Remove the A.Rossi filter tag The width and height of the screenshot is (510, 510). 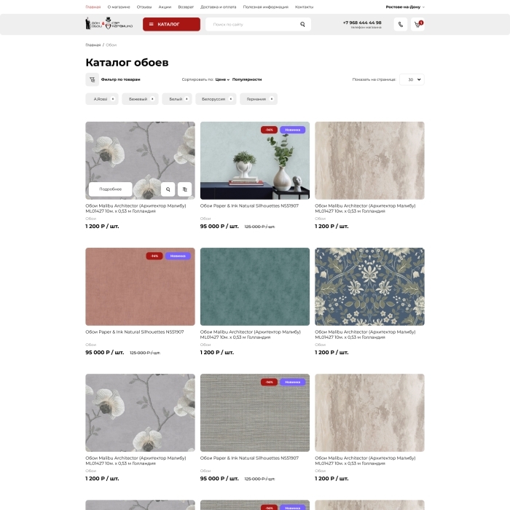(x=114, y=99)
